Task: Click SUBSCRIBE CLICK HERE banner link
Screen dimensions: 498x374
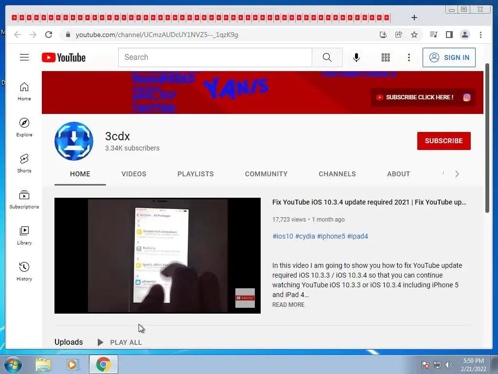Action: (x=415, y=97)
